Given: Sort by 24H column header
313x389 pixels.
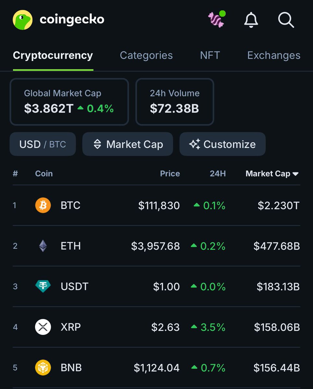Looking at the screenshot, I should click(218, 174).
